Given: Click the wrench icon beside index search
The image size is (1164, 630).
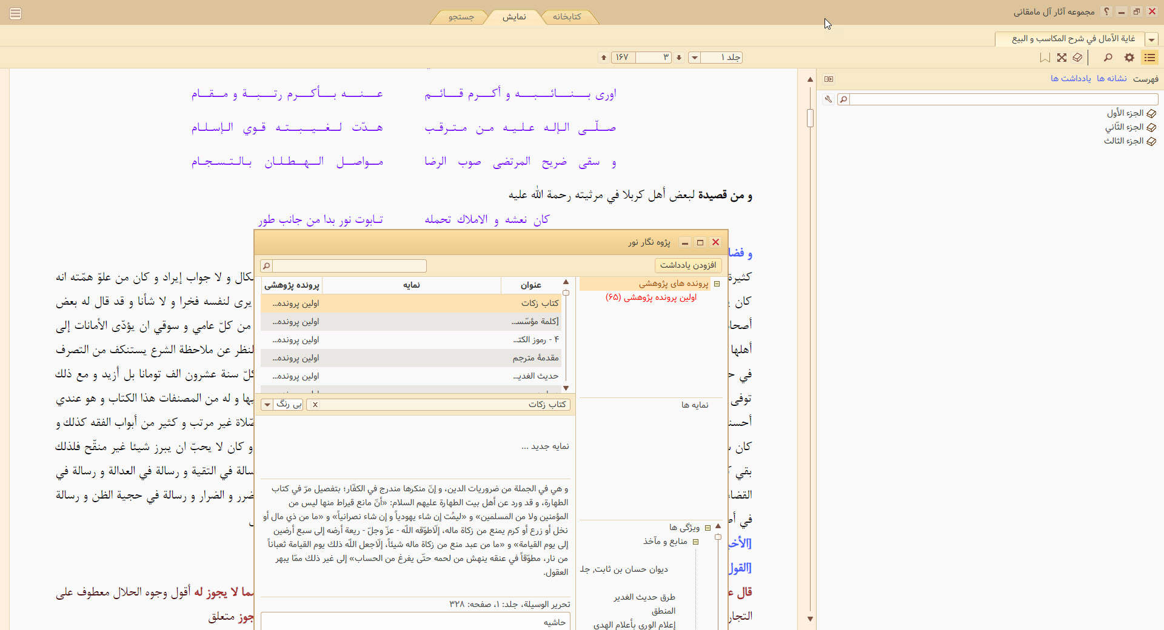Looking at the screenshot, I should click(x=828, y=99).
